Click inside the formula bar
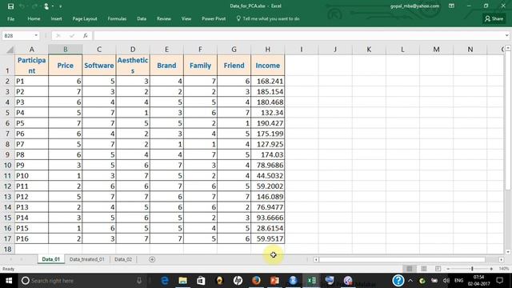 click(298, 35)
